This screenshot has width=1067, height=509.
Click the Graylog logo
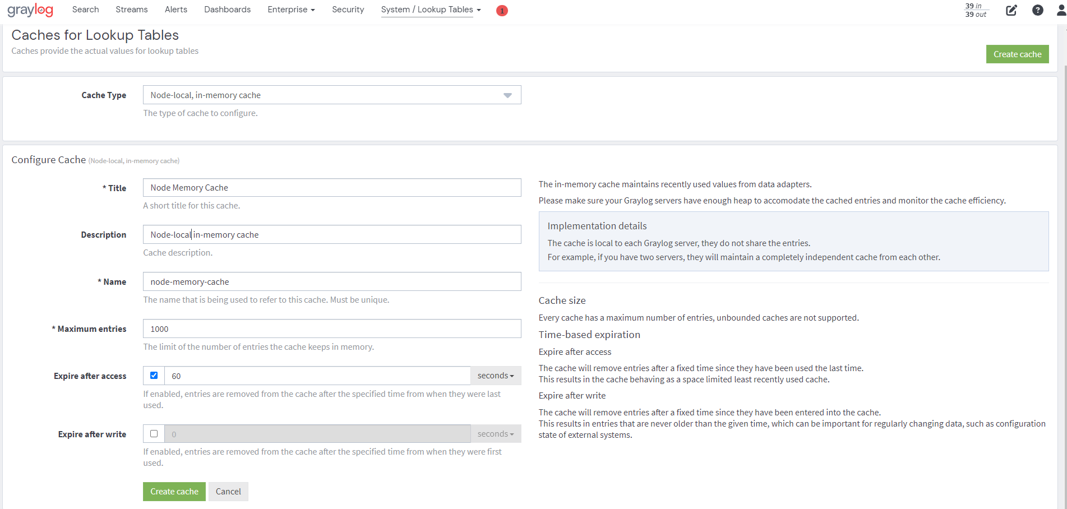(30, 10)
